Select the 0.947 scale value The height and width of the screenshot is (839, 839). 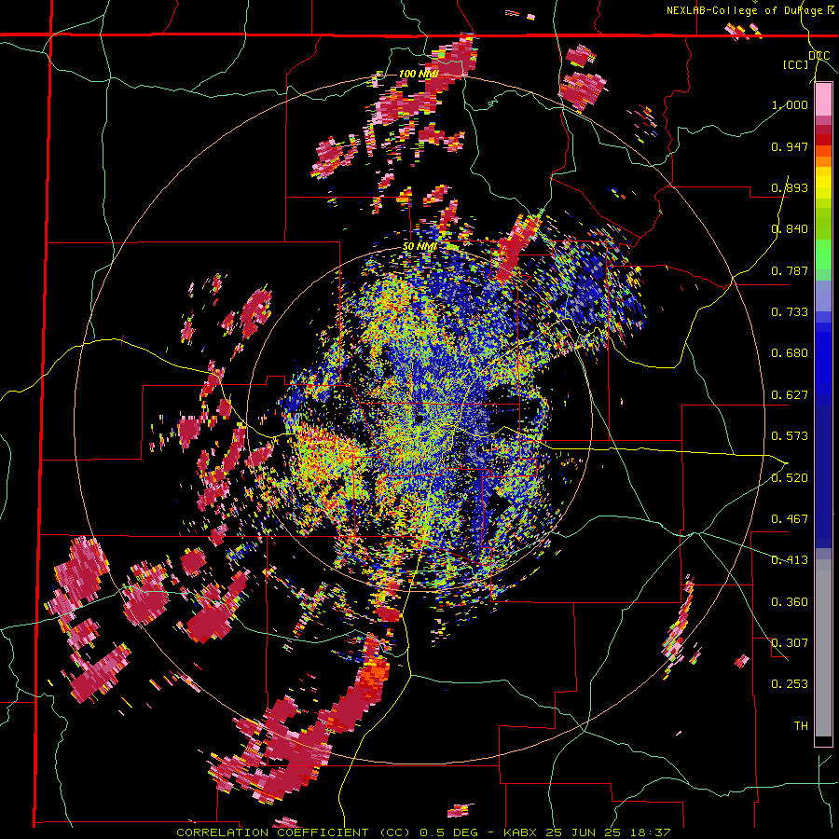pos(790,146)
